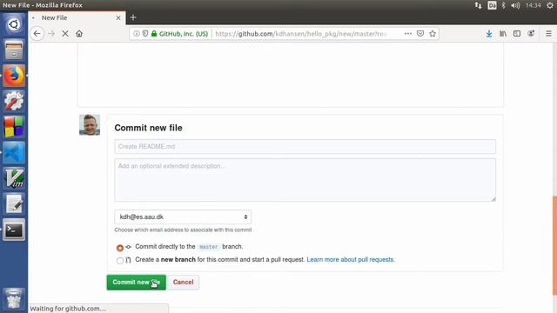Screen dimensions: 557x313
Task: Launch the colored blocks dock app
Action: click(x=14, y=127)
